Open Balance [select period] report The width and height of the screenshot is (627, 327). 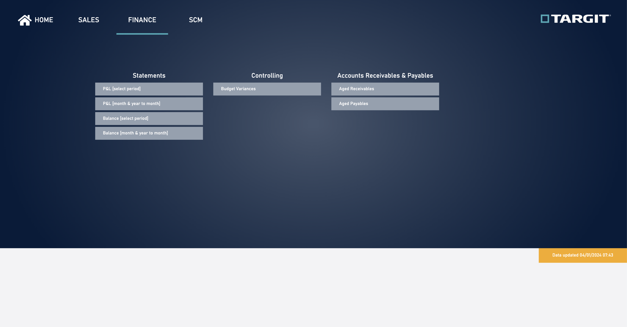[149, 119]
